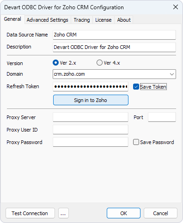Click the Proxy Server field
This screenshot has width=183, height=223.
pos(91,117)
